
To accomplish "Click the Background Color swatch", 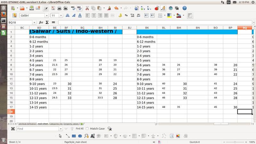I will 178,15.
